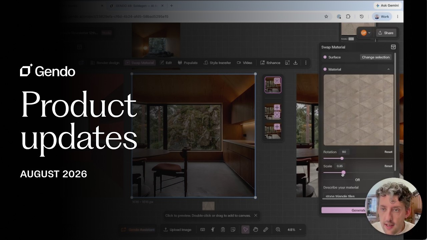
Task: Click the Share button
Action: coord(386,33)
